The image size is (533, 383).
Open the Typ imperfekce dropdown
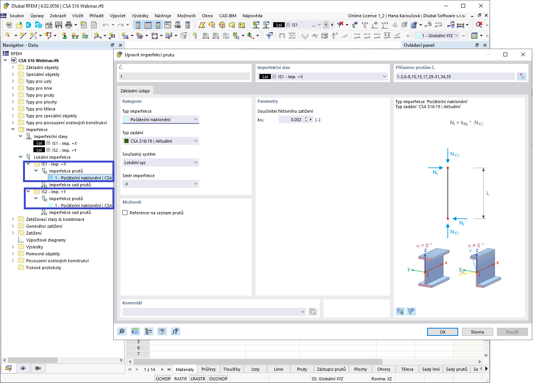click(x=161, y=120)
